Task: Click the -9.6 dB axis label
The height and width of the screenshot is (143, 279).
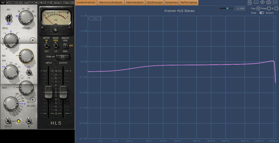Action: tap(84, 62)
